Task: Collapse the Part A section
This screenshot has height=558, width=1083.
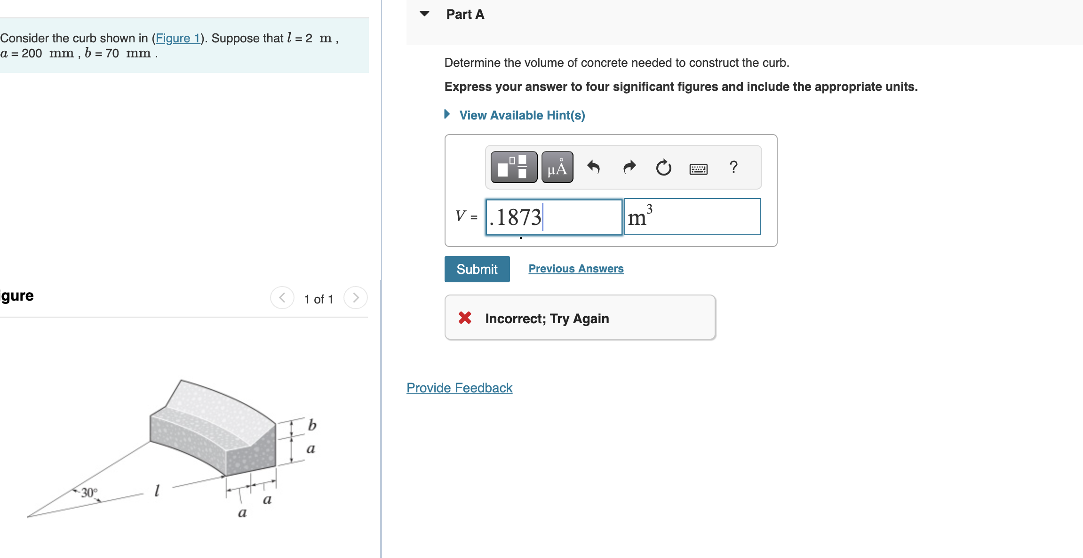Action: tap(424, 13)
